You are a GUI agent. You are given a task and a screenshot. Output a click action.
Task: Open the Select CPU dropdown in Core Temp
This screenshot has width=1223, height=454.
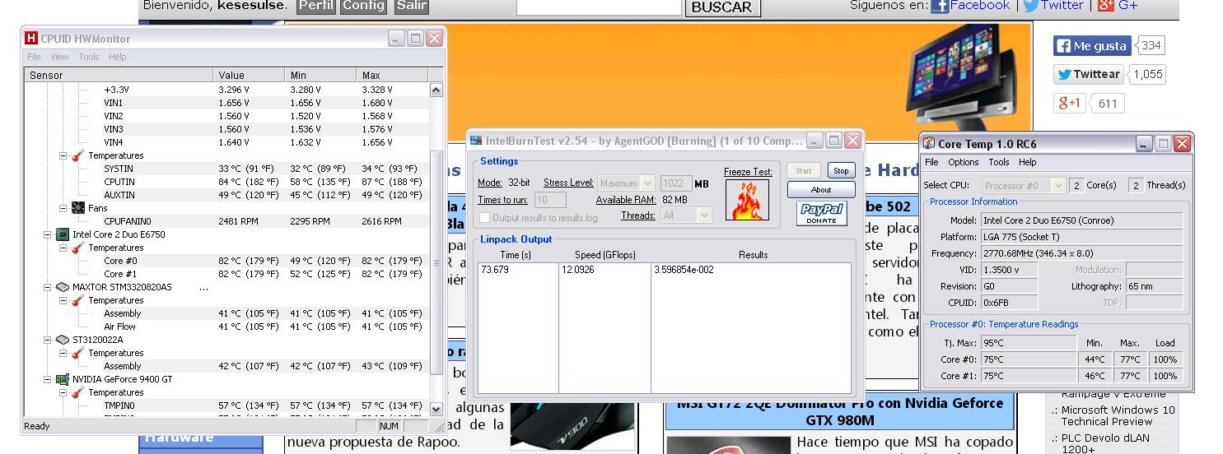[x=1024, y=186]
